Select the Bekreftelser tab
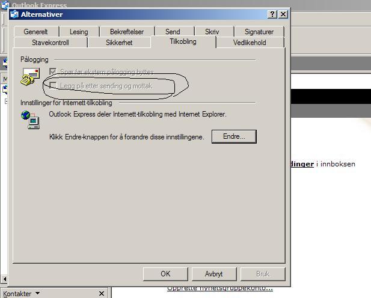371x298 pixels. pyautogui.click(x=127, y=32)
